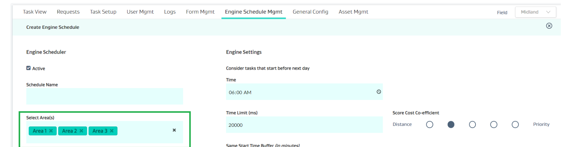Close the Create Engine Schedule panel

[549, 26]
